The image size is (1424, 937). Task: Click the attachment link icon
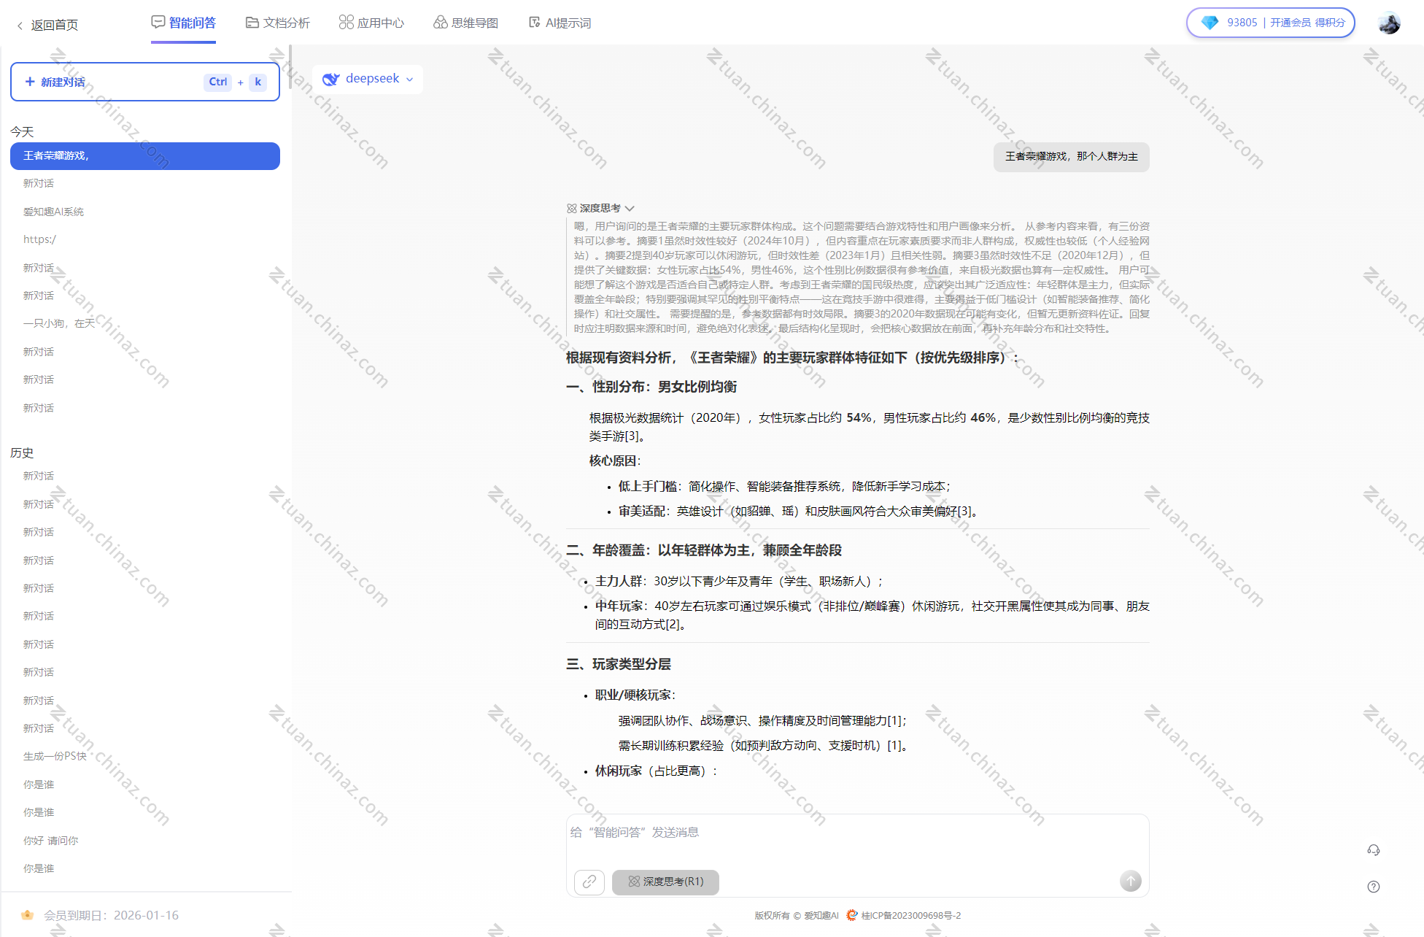point(589,882)
